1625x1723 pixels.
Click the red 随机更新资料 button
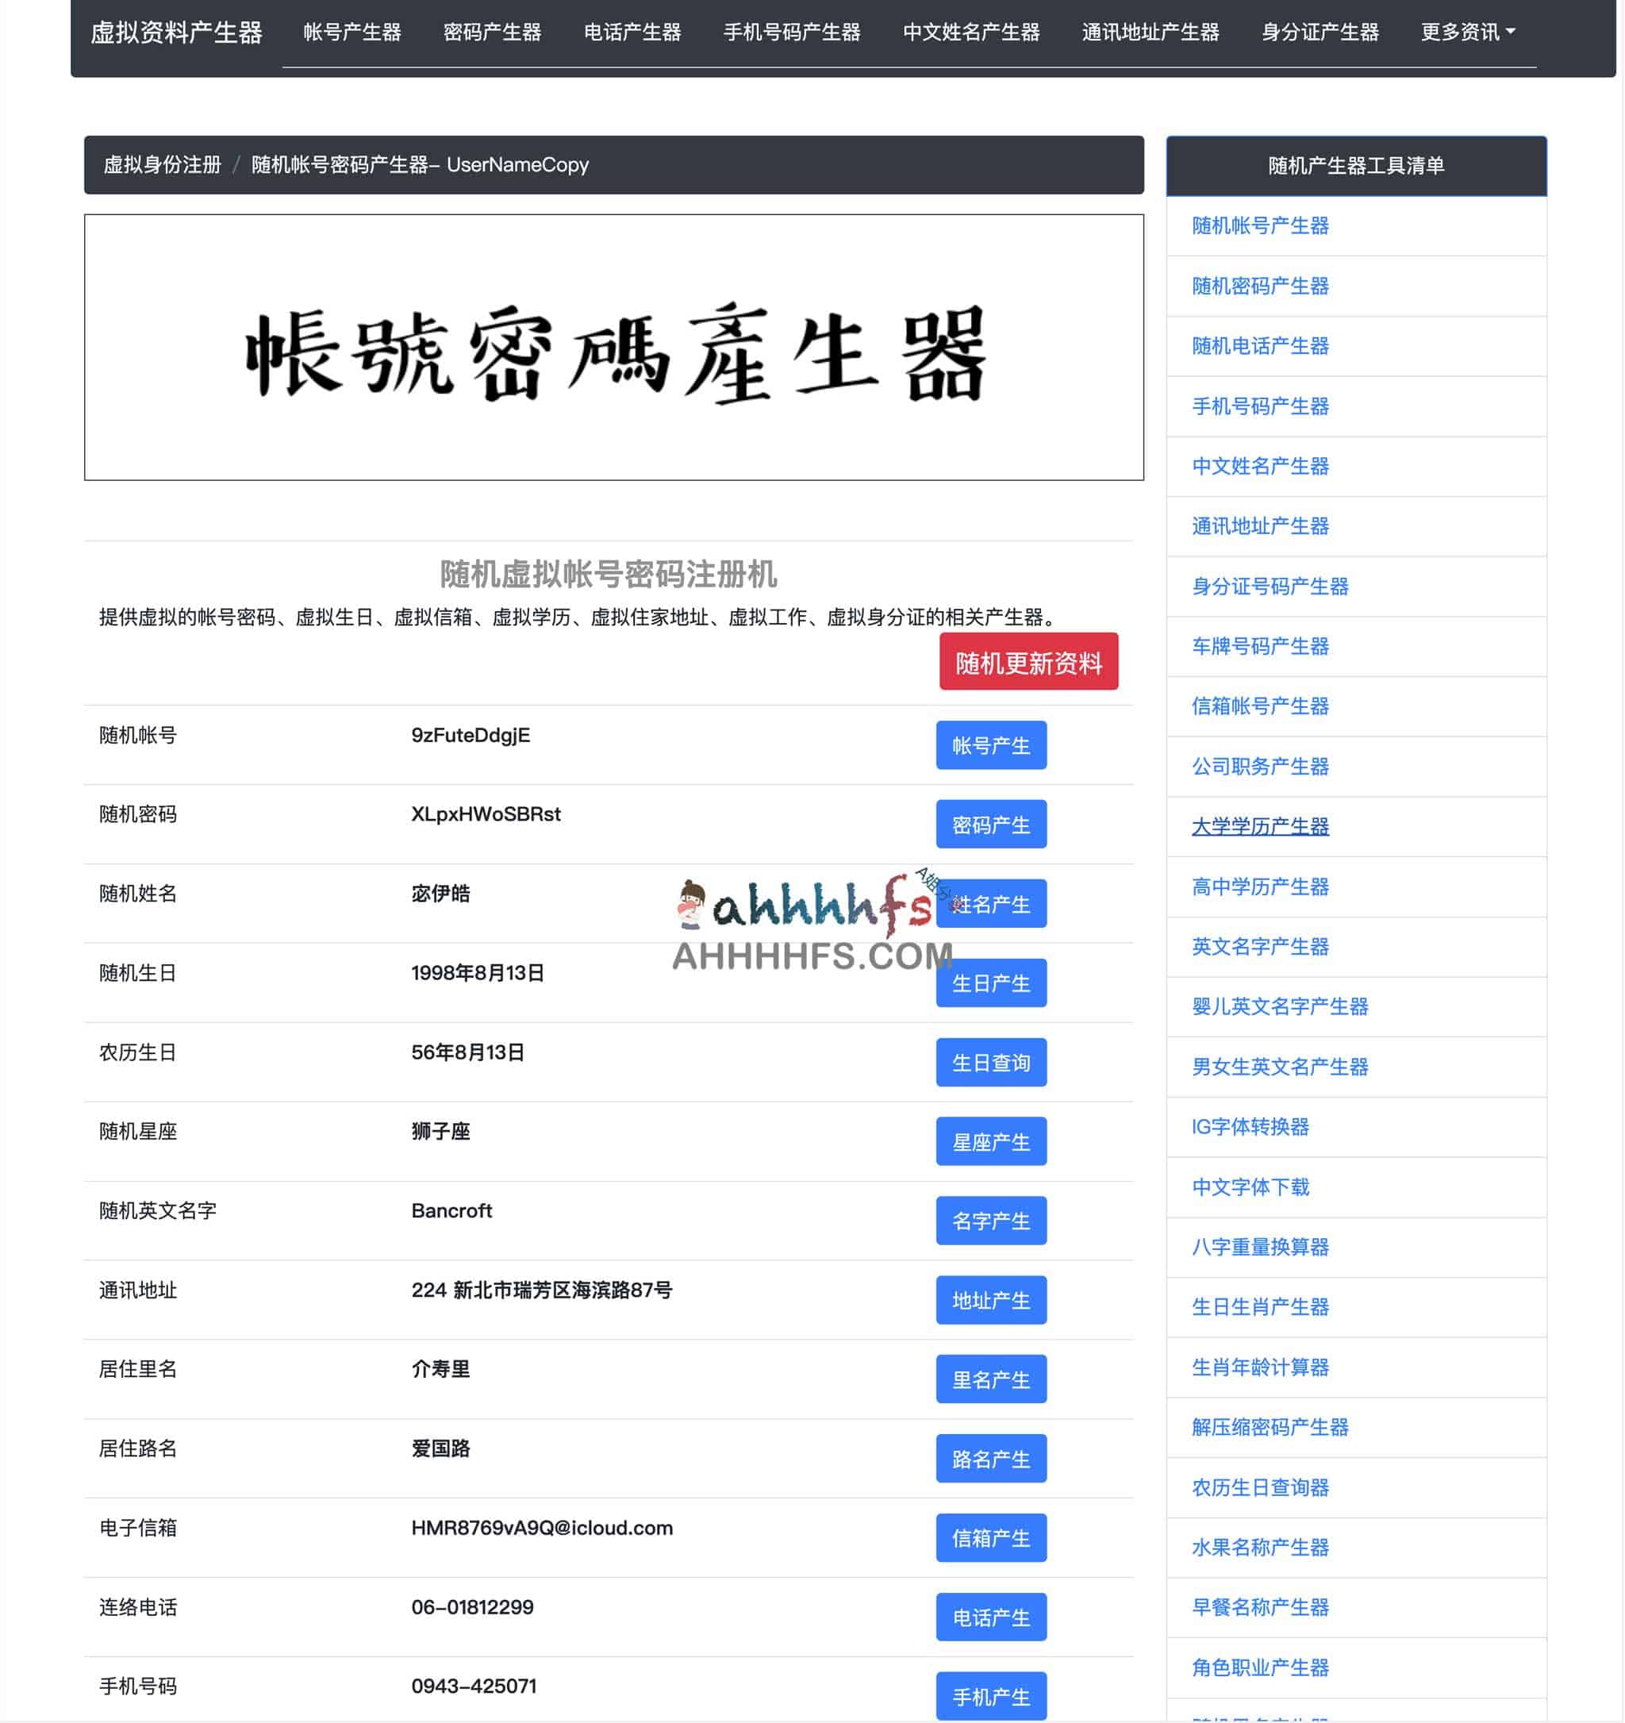[1030, 663]
